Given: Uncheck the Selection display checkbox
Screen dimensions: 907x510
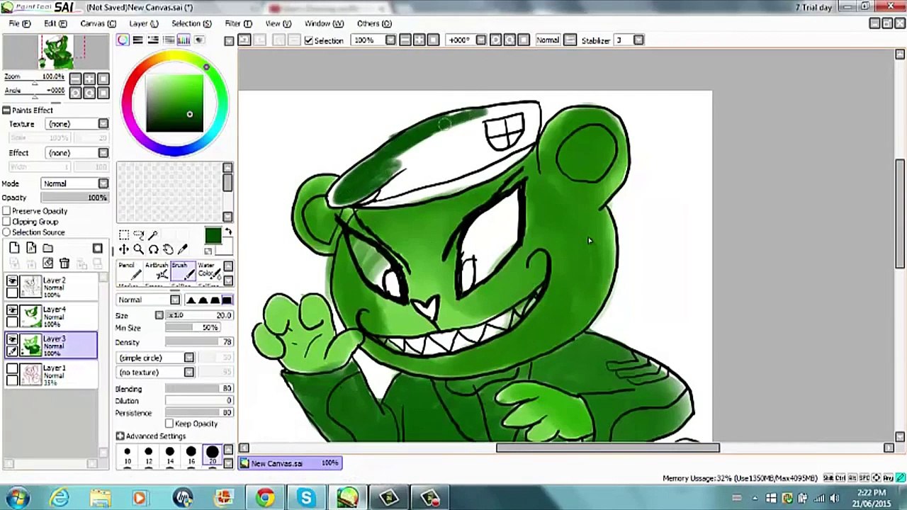Looking at the screenshot, I should point(308,40).
